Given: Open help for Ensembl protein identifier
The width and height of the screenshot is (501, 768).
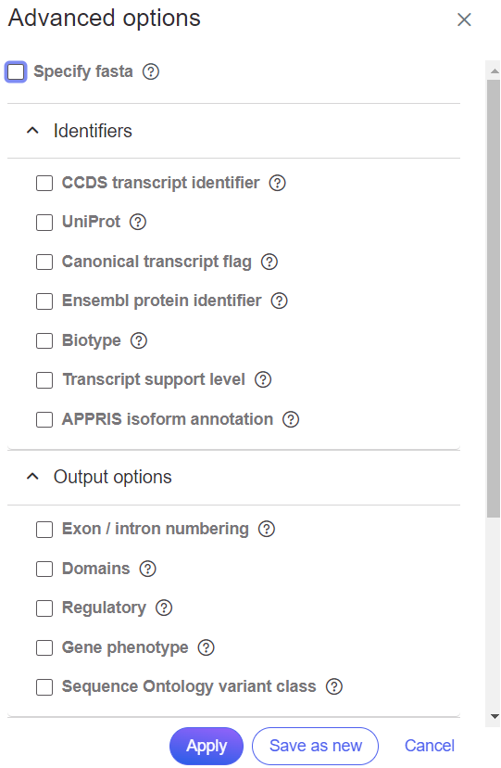Looking at the screenshot, I should [x=279, y=301].
